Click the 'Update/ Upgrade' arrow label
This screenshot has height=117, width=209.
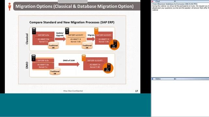pyautogui.click(x=60, y=34)
